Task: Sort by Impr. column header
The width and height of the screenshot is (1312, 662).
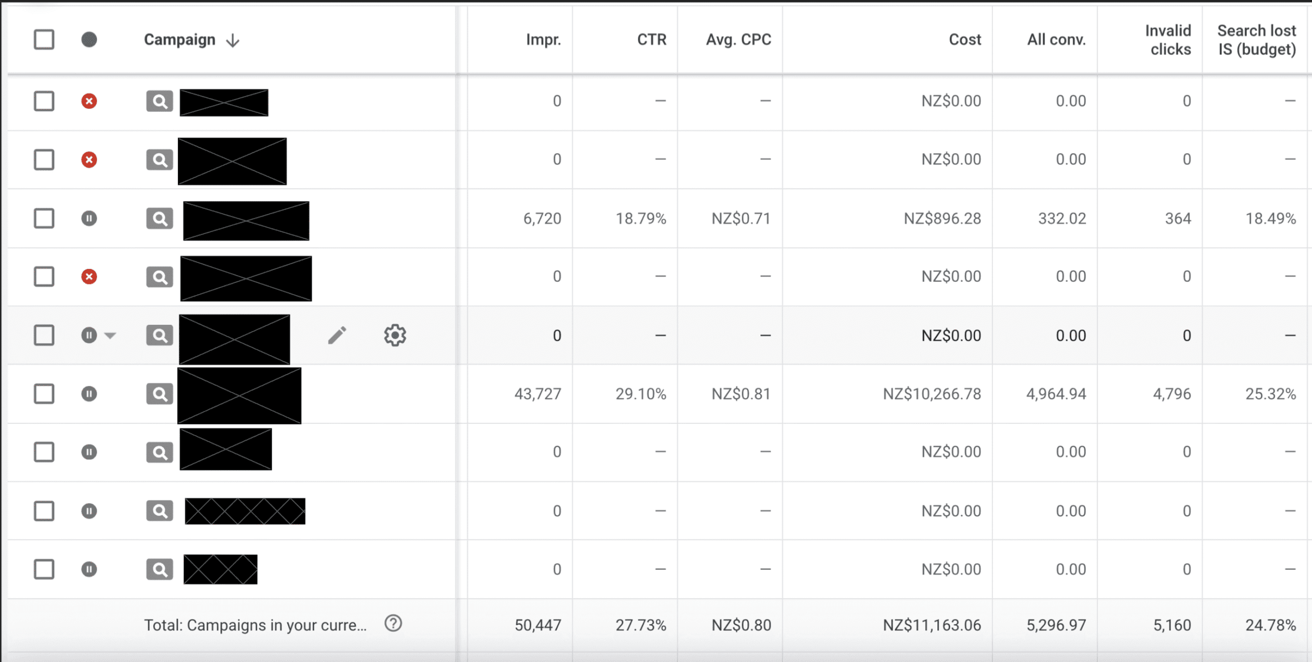Action: (x=543, y=39)
